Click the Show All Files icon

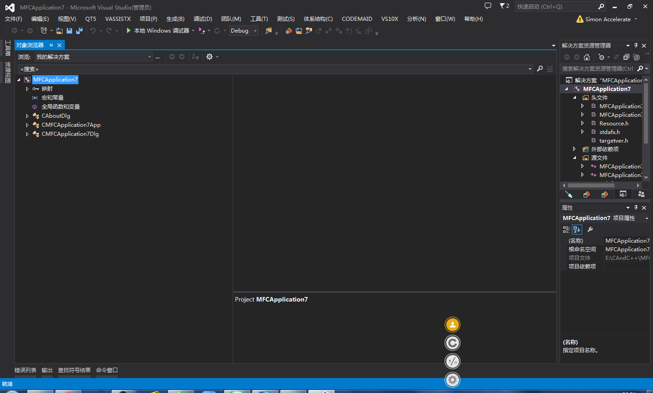[x=636, y=57]
